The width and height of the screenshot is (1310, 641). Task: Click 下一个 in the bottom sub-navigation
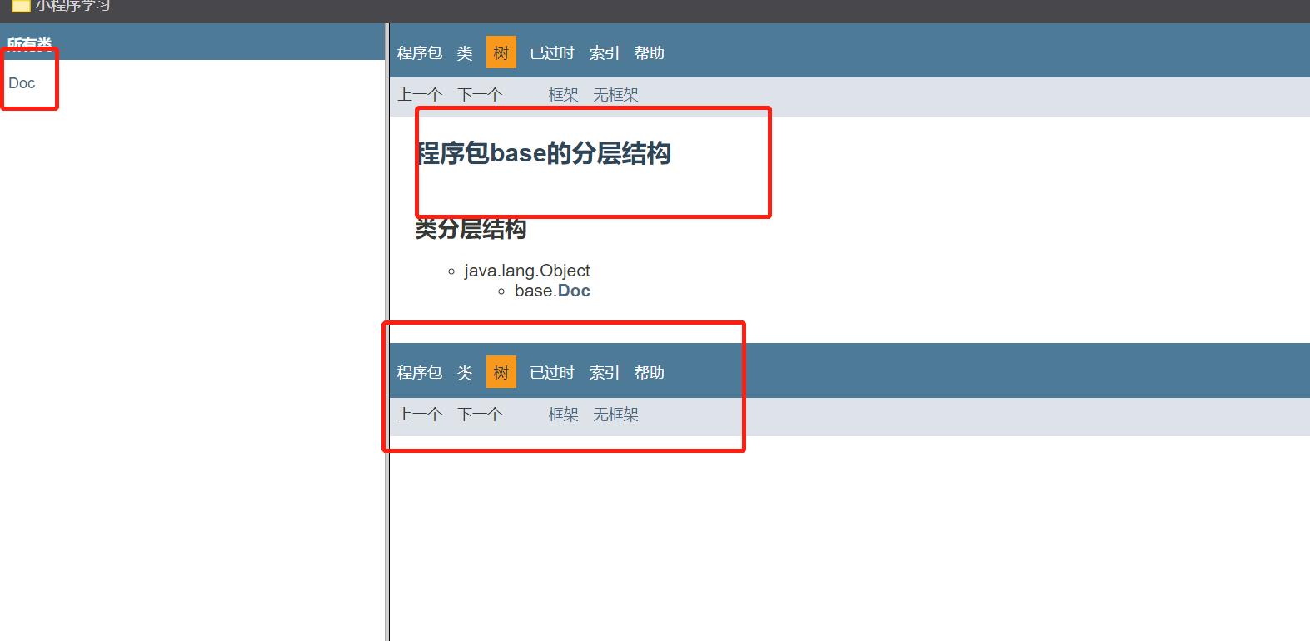[x=480, y=415]
